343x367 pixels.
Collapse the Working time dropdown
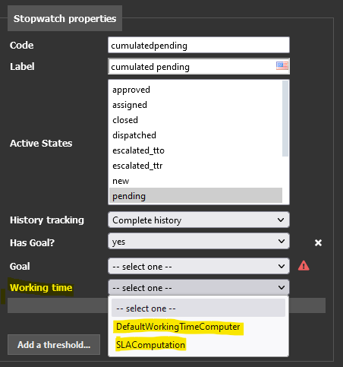click(x=199, y=287)
